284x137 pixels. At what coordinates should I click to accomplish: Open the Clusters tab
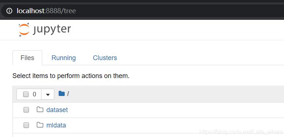click(105, 58)
